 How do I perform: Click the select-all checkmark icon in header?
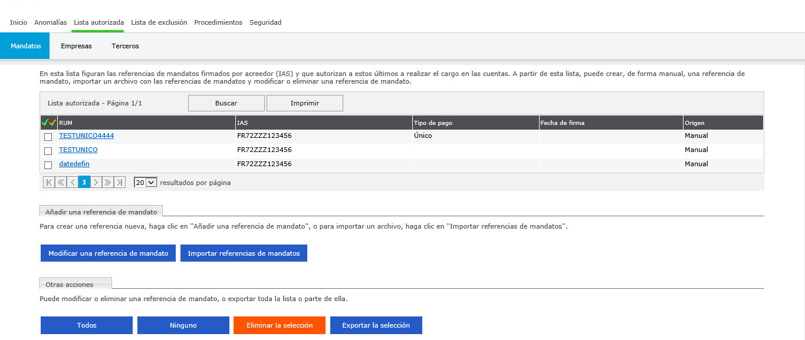45,123
